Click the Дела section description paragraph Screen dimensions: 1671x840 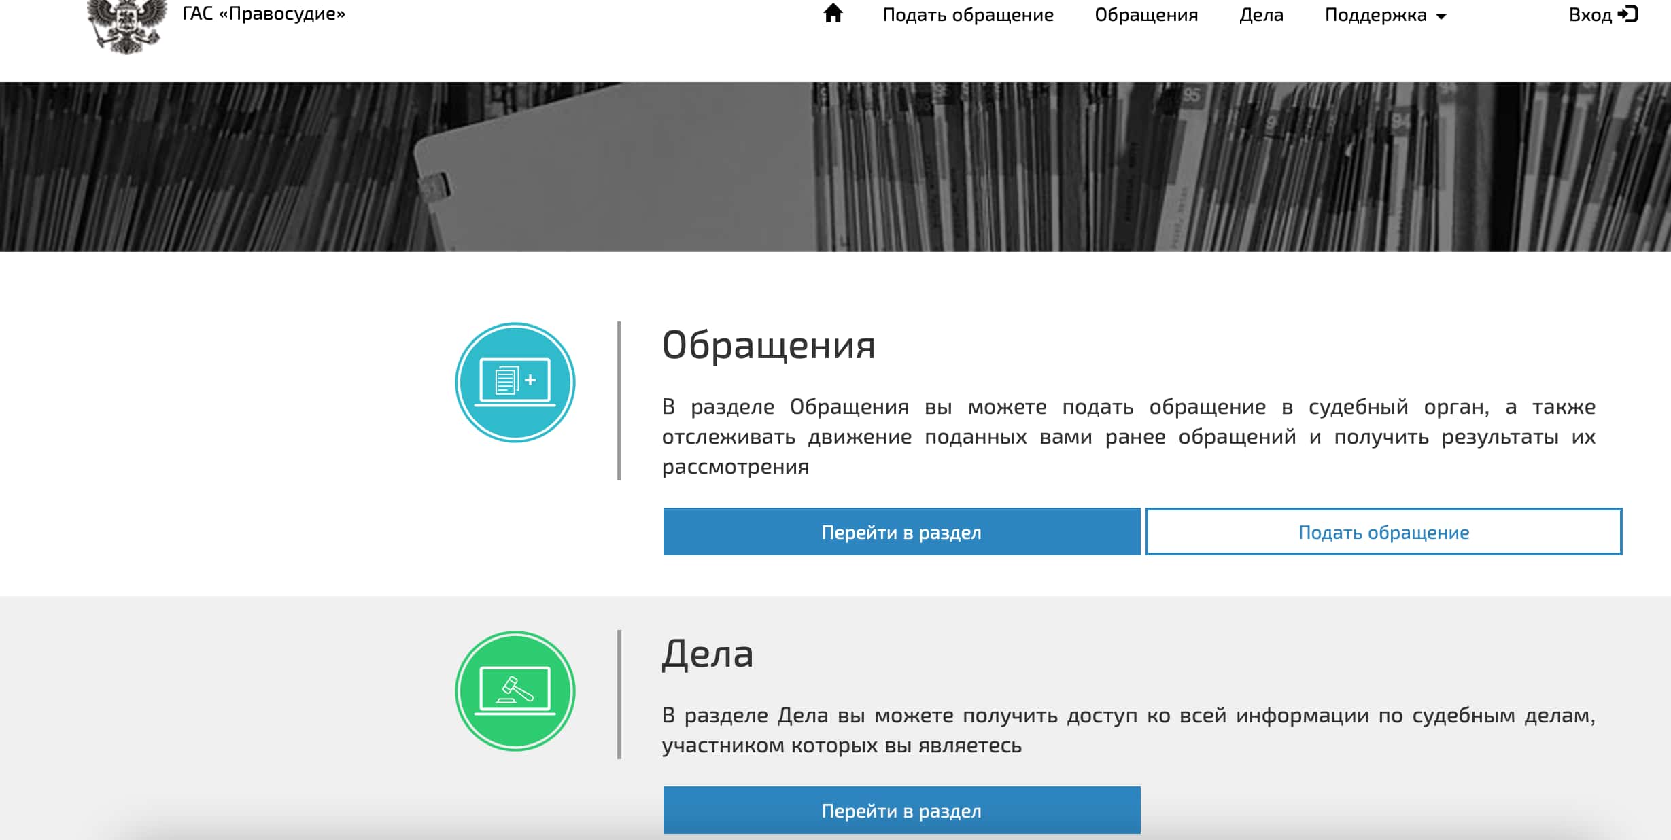coord(1129,730)
